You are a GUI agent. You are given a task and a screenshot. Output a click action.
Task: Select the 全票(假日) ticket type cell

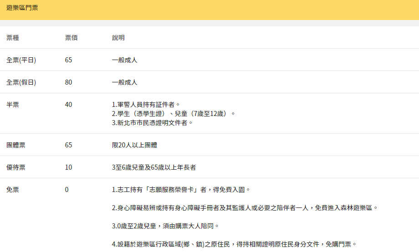[x=21, y=82]
